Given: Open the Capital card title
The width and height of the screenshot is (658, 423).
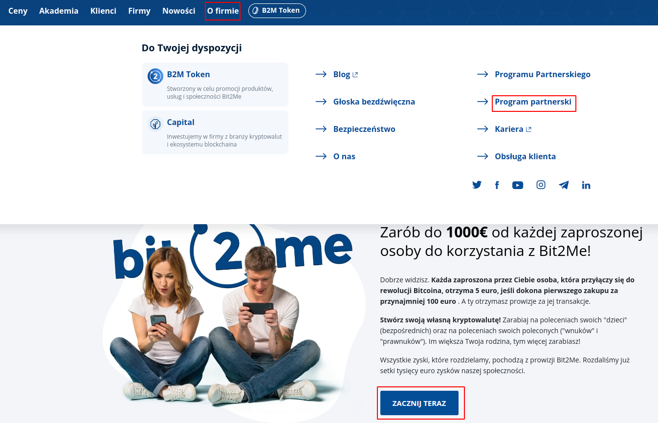Looking at the screenshot, I should [x=181, y=122].
